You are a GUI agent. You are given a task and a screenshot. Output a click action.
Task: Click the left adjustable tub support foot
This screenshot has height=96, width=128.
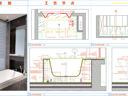pyautogui.click(x=51, y=81)
